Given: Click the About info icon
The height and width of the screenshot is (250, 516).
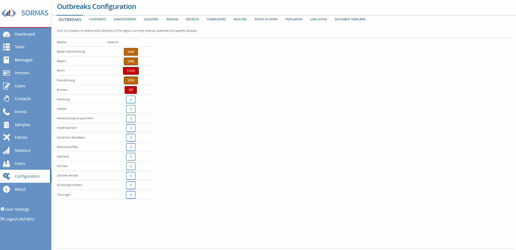Looking at the screenshot, I should [x=7, y=189].
